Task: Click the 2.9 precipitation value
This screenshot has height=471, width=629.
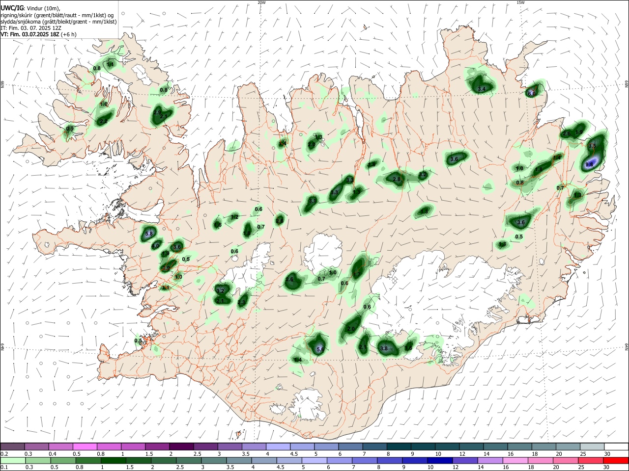Action: tap(157, 112)
